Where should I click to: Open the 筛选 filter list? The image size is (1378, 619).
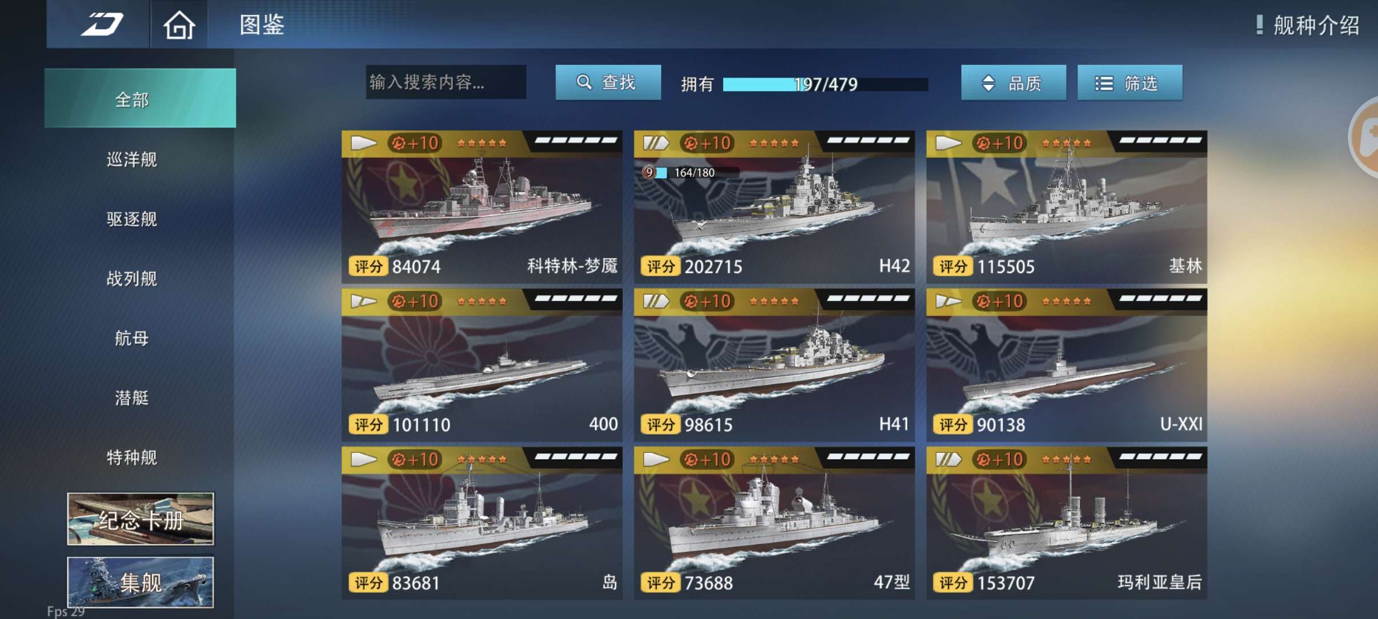click(x=1129, y=83)
